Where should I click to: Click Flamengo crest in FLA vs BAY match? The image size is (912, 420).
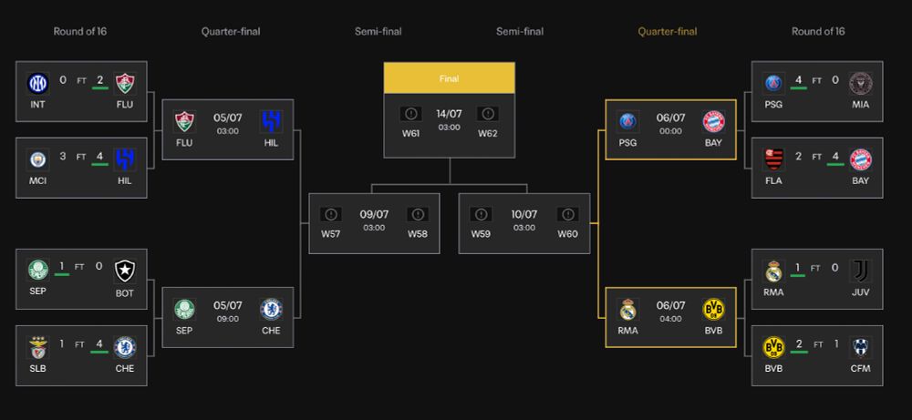[773, 159]
